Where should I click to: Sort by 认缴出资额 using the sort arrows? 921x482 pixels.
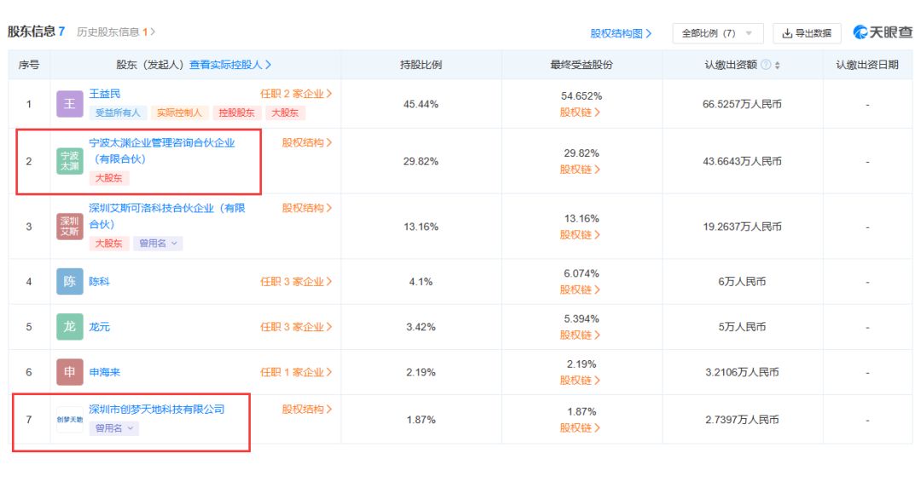coord(777,66)
